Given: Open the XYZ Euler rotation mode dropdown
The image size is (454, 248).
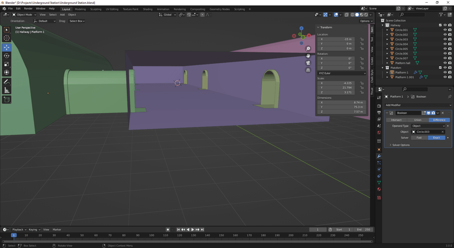Looking at the screenshot, I should coord(342,73).
